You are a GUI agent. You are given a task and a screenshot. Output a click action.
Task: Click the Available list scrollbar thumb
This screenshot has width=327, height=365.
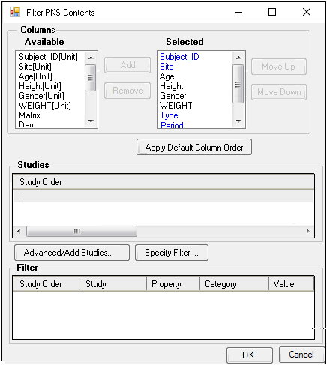click(x=90, y=78)
